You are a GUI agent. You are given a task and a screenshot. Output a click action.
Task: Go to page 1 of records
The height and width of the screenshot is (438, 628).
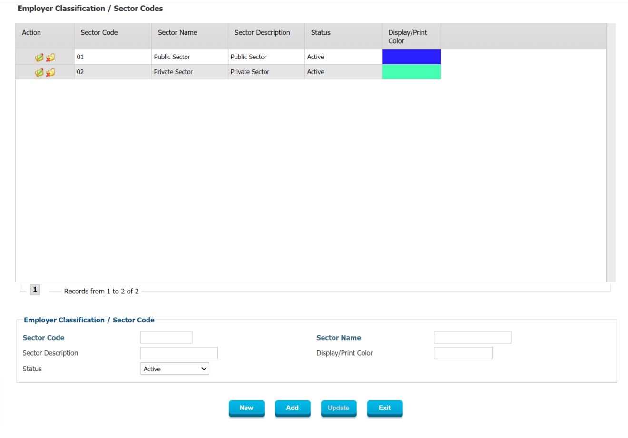[x=35, y=290]
